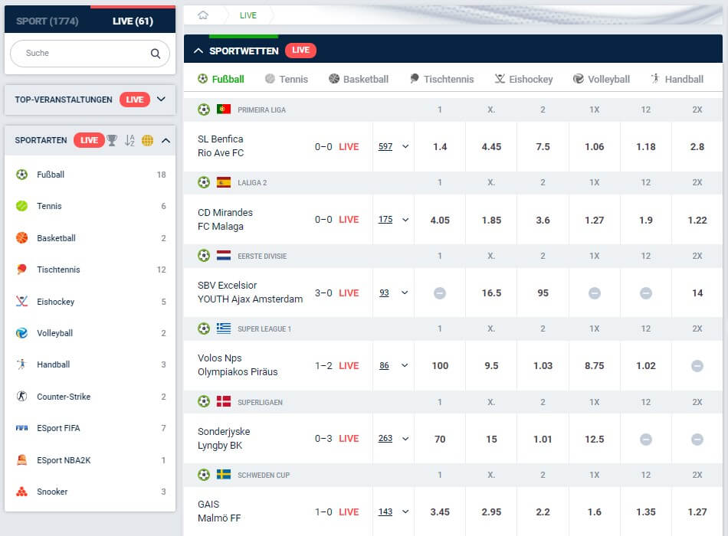The height and width of the screenshot is (536, 728).
Task: Click Sweden flag beside Schweden Cup
Action: (x=224, y=475)
